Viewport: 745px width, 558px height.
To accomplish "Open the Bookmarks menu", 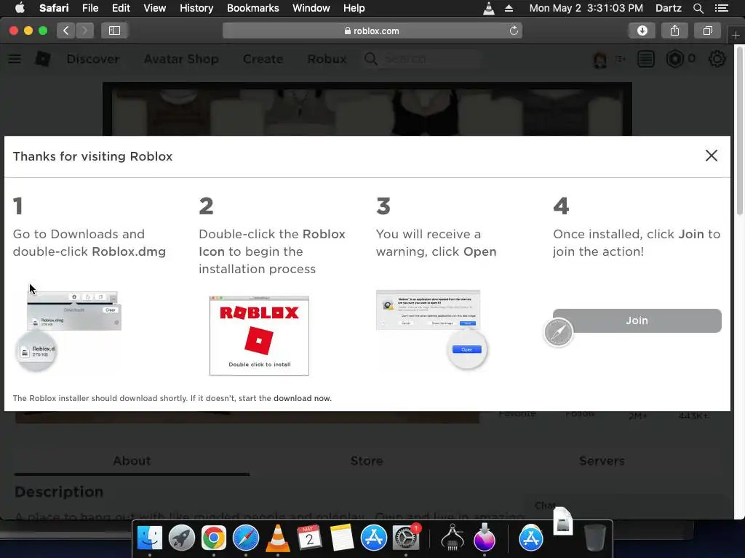I will click(x=252, y=8).
